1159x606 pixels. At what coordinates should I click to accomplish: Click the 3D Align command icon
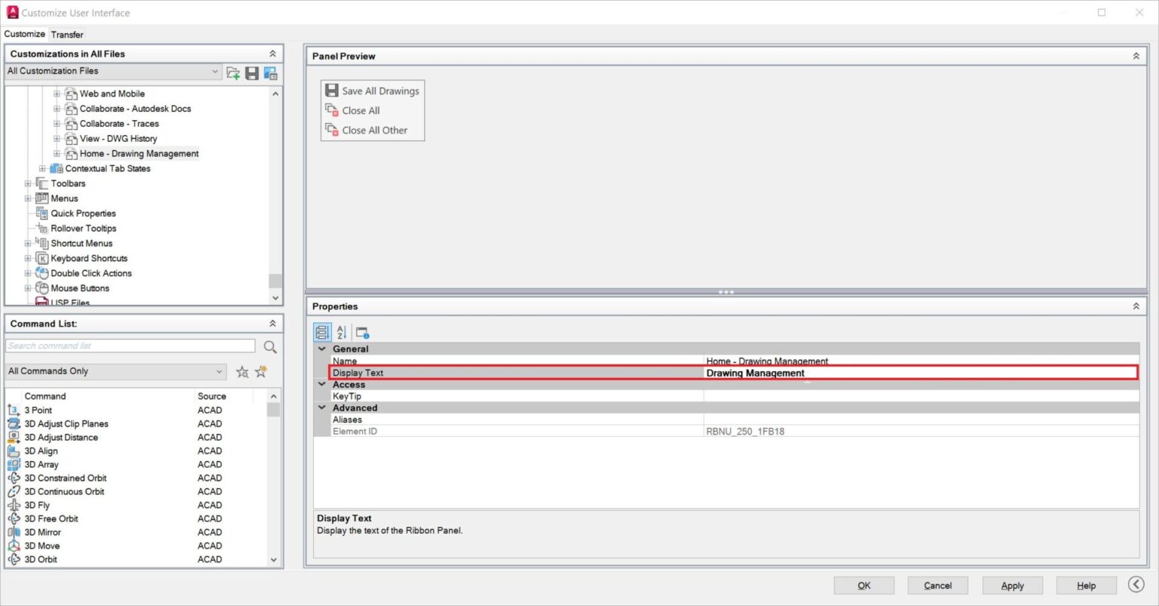[x=14, y=451]
